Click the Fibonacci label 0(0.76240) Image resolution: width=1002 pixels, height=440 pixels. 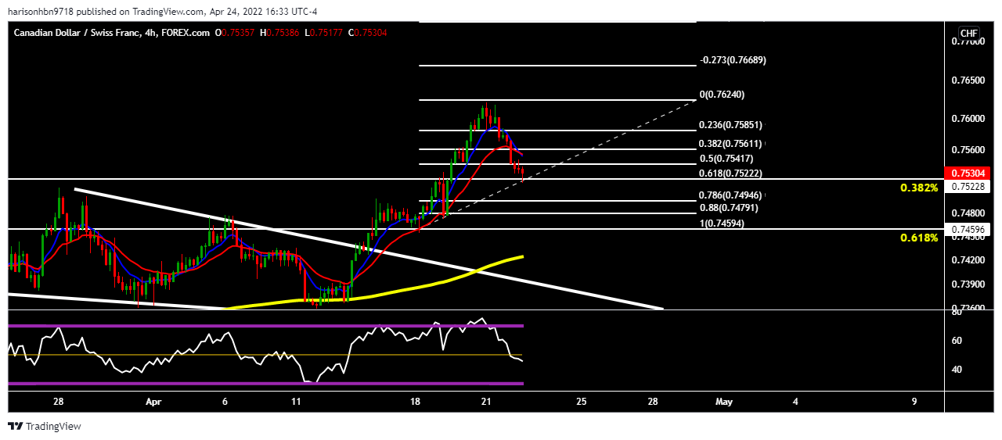click(x=721, y=95)
